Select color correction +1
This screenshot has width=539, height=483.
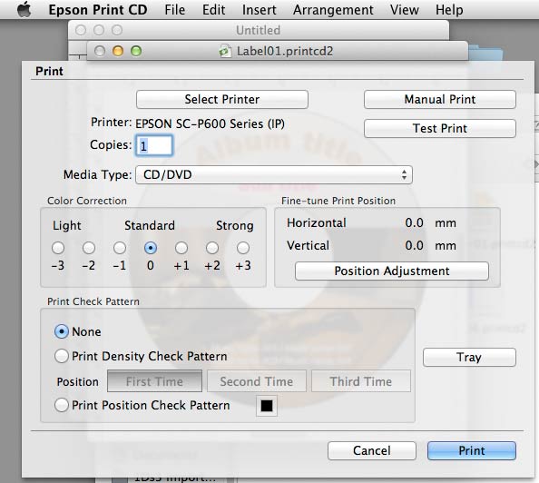[181, 248]
